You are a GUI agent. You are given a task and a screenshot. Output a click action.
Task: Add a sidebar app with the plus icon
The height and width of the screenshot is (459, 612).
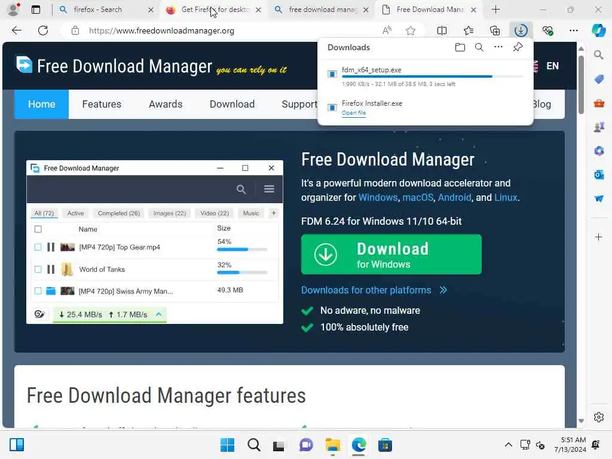[599, 237]
